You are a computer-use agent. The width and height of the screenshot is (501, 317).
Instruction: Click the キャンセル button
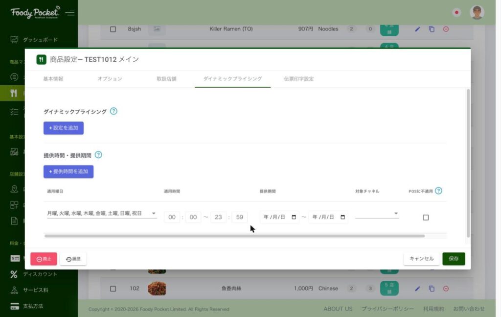click(x=421, y=259)
